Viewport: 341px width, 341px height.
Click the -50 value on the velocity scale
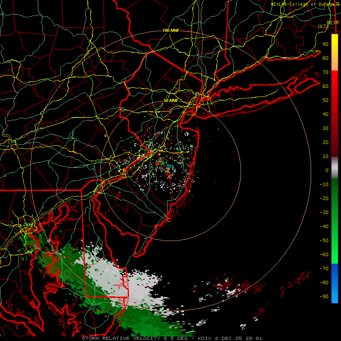(x=324, y=241)
